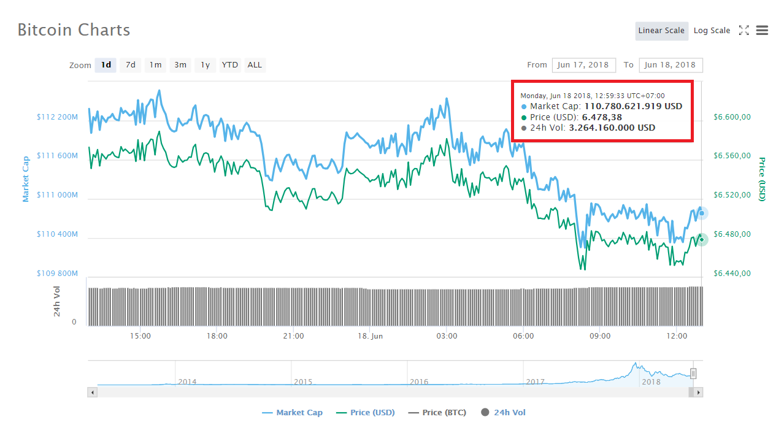Choose the YTD zoom option

[230, 65]
